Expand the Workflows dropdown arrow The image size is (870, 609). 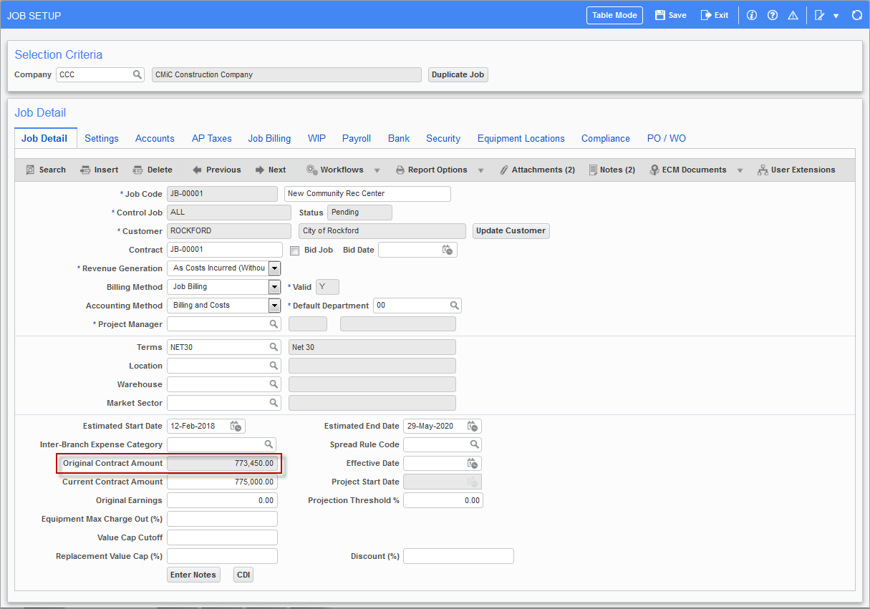(377, 170)
